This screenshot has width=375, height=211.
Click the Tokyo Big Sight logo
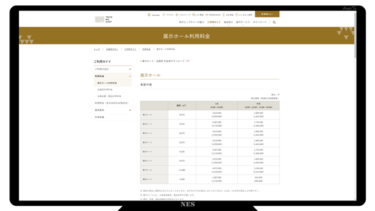coord(104,19)
